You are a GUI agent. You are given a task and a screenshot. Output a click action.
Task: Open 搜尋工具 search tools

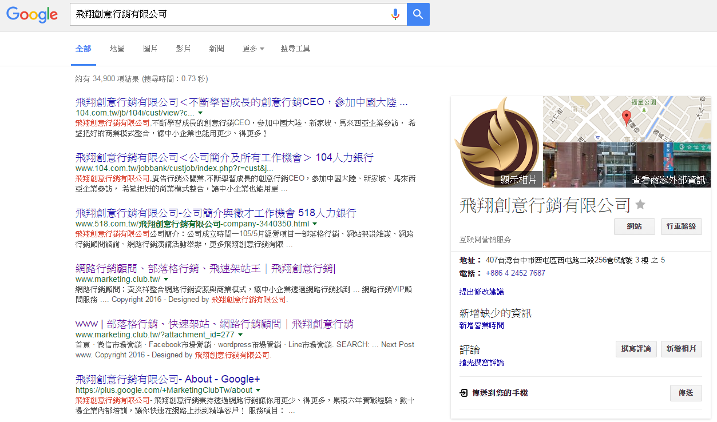pos(296,49)
